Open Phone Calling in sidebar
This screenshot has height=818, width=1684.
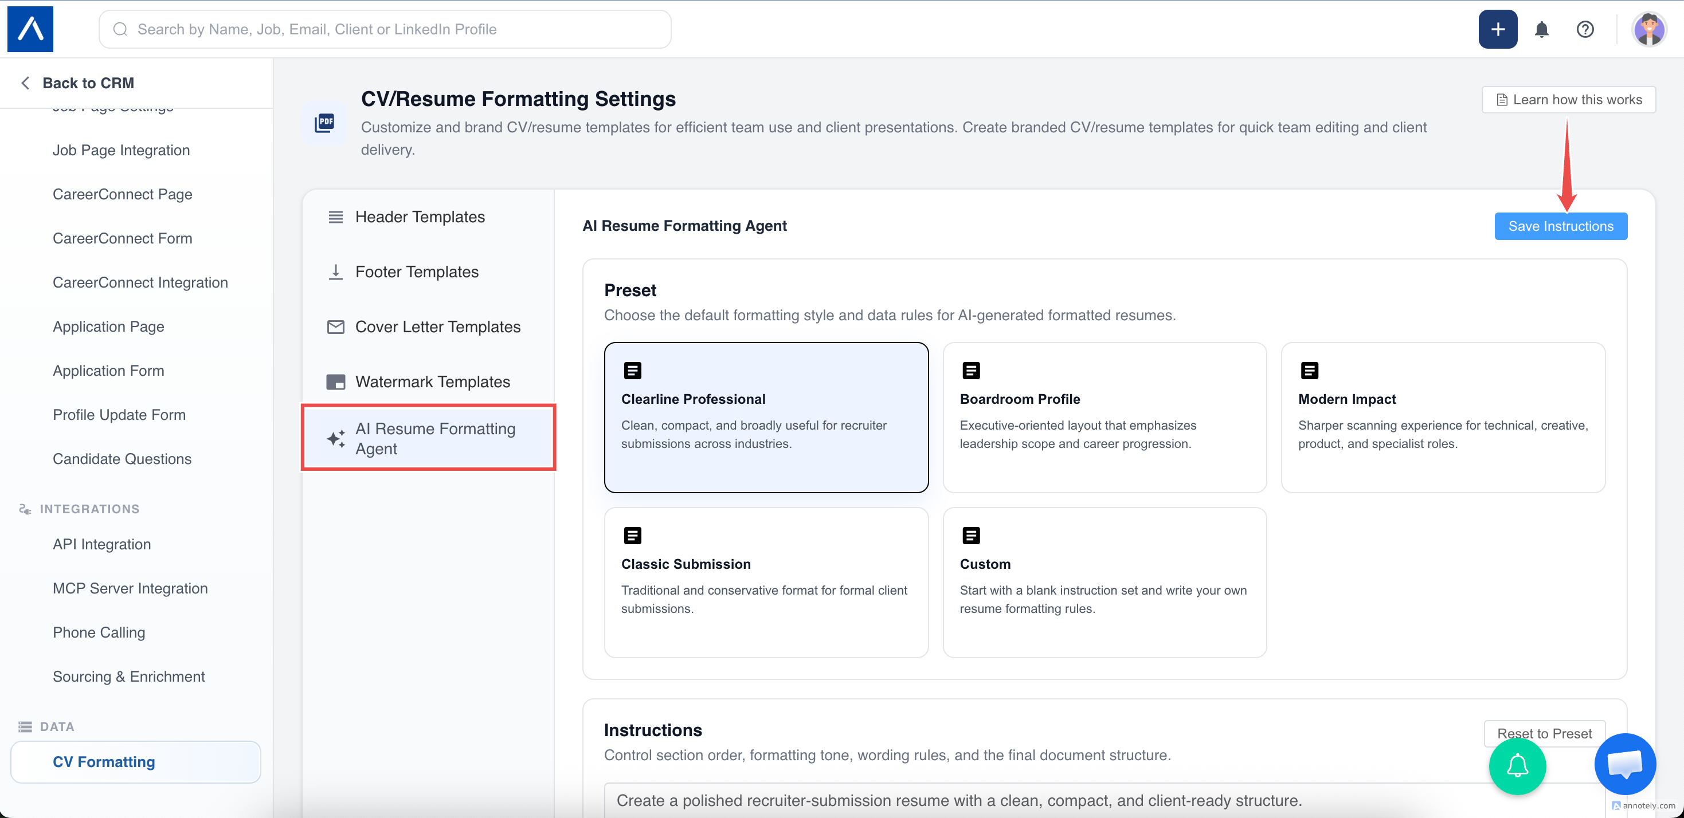[x=99, y=632]
